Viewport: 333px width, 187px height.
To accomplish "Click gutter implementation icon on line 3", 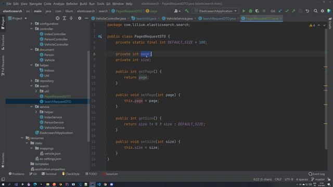I will coord(100,36).
